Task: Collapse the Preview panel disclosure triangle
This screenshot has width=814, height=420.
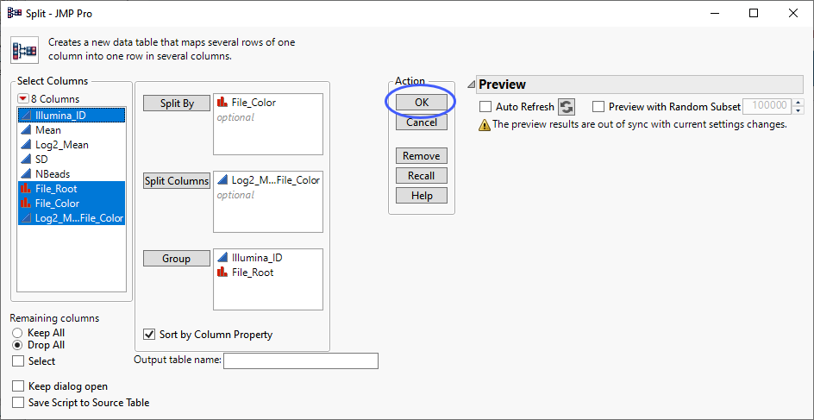Action: coord(471,85)
